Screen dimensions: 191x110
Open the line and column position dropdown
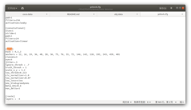(166, 102)
